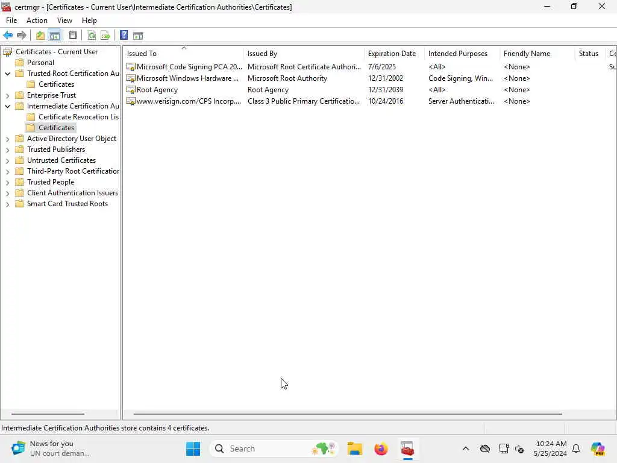Show hidden icons tray chevron

[x=466, y=449]
